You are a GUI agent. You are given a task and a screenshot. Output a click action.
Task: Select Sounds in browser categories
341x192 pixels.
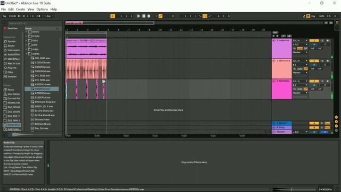[x=12, y=42]
